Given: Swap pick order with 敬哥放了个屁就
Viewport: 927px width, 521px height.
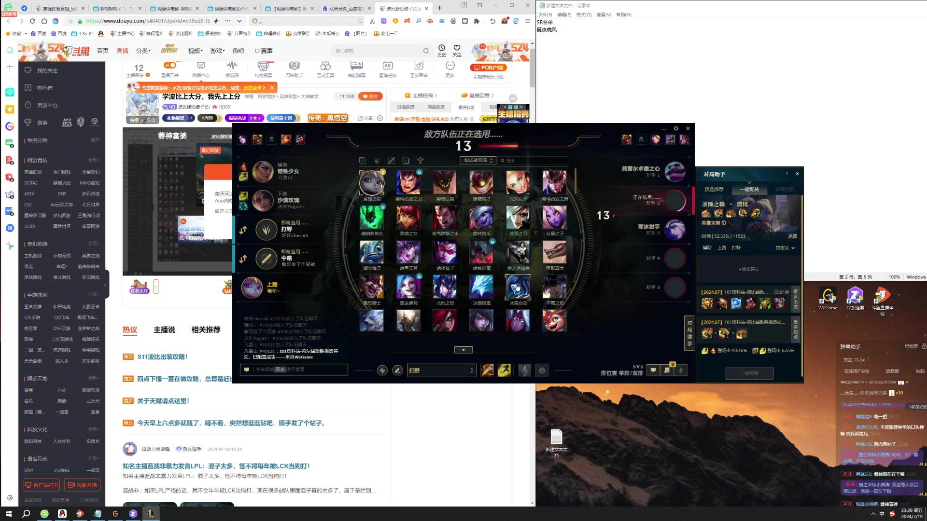Looking at the screenshot, I should click(243, 259).
